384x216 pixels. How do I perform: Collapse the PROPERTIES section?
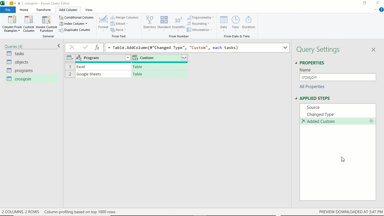pyautogui.click(x=296, y=63)
